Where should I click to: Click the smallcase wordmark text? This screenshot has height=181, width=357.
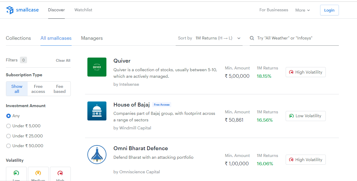[27, 10]
